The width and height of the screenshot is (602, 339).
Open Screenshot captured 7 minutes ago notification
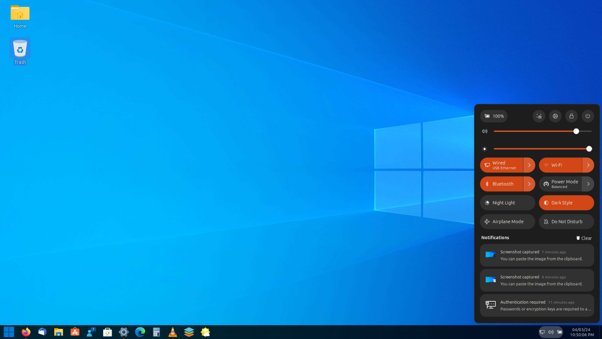click(x=537, y=255)
